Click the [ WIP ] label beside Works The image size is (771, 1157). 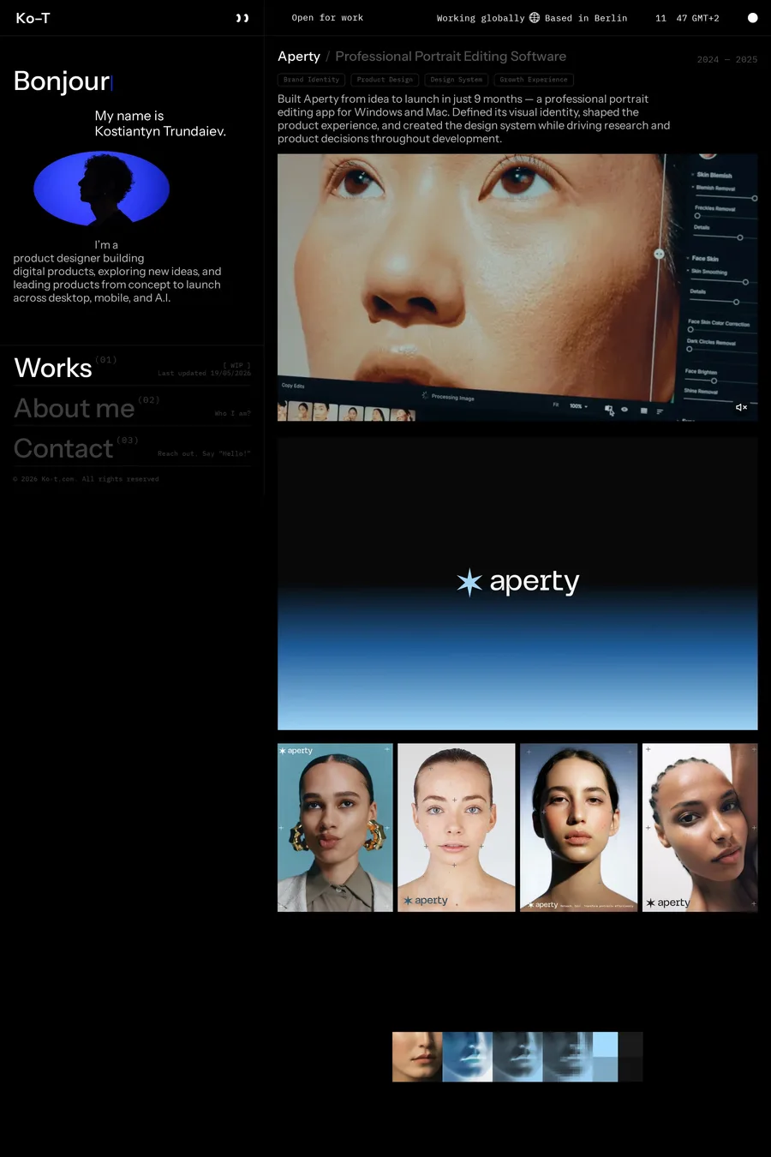tap(236, 365)
